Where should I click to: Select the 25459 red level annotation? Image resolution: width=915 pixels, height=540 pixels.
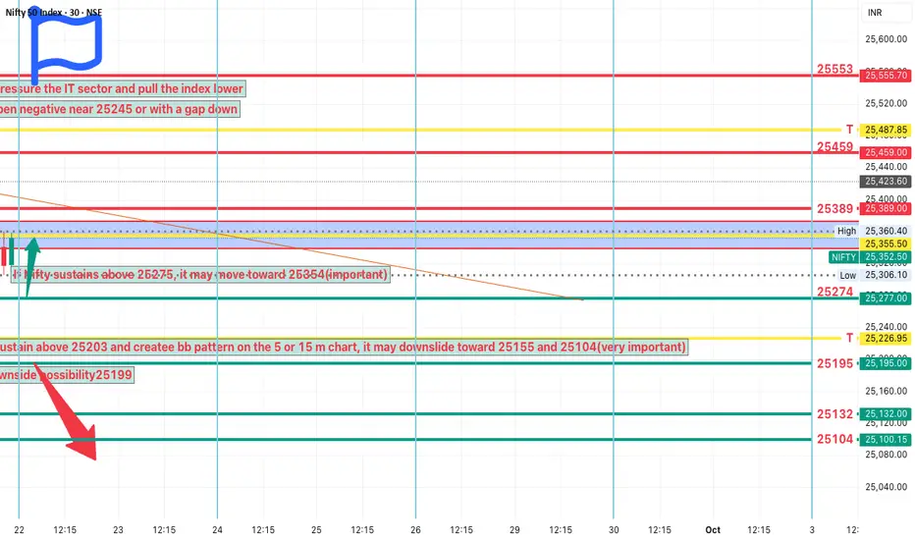coord(834,146)
